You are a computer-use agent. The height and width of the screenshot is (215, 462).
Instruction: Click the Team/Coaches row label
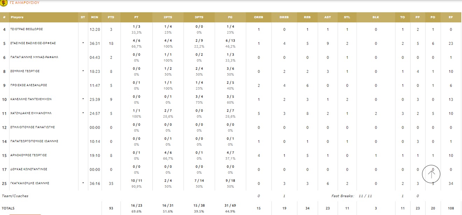tap(15, 196)
